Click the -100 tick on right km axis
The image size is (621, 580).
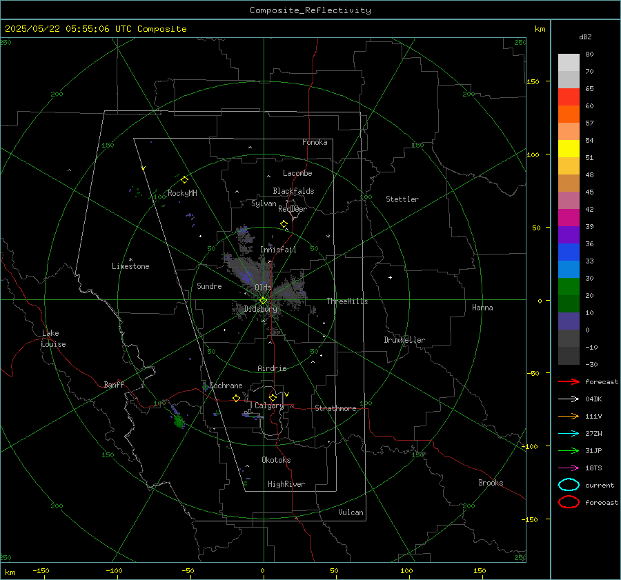click(x=529, y=446)
